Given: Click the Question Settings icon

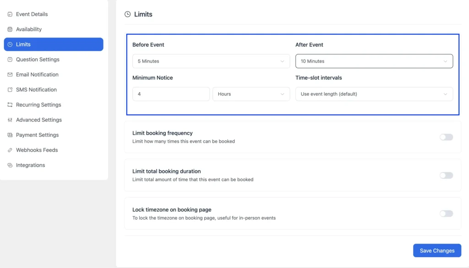Looking at the screenshot, I should click(10, 59).
